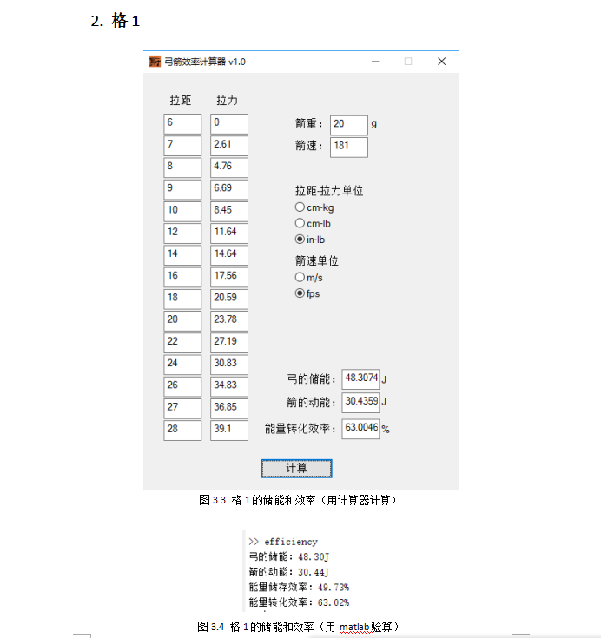Focus the 箭重 field containing 20
Image resolution: width=601 pixels, height=638 pixels.
click(349, 125)
